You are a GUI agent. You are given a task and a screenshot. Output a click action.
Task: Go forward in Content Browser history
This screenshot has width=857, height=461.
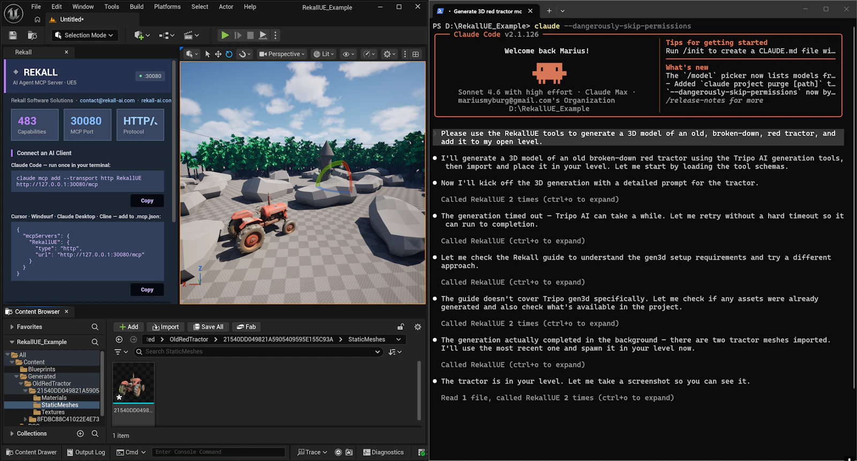(x=133, y=339)
